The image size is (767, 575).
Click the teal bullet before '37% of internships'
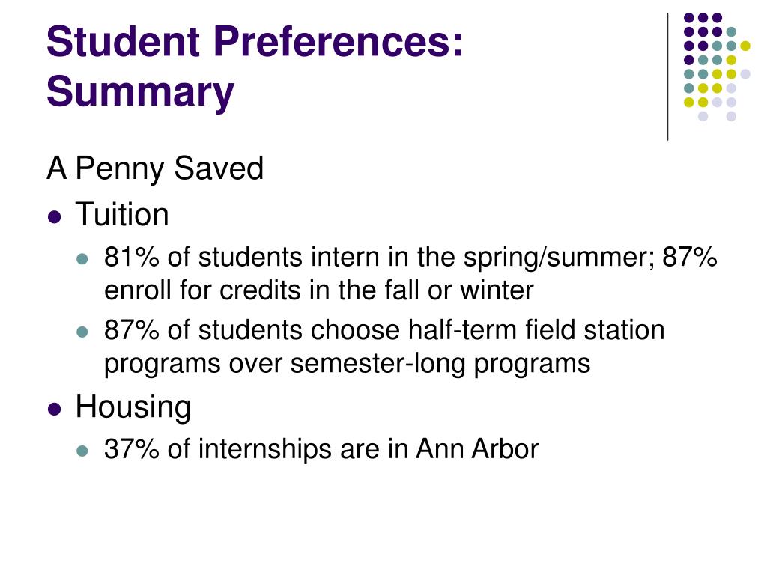point(82,450)
